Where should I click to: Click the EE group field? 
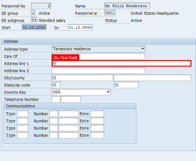point(33,13)
